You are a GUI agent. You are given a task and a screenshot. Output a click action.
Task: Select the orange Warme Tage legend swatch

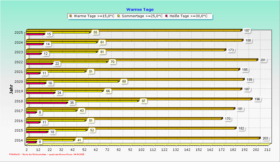point(71,16)
